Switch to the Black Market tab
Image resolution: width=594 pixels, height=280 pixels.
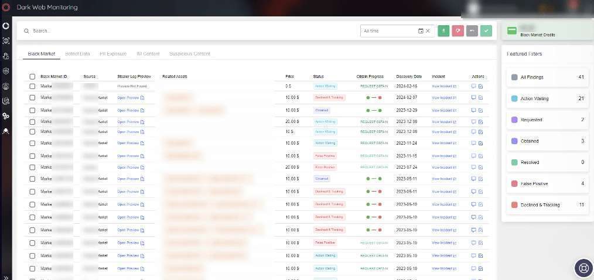pyautogui.click(x=41, y=54)
